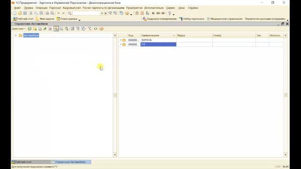Expand the Автомобили tree node
301x169 pixels.
16,36
